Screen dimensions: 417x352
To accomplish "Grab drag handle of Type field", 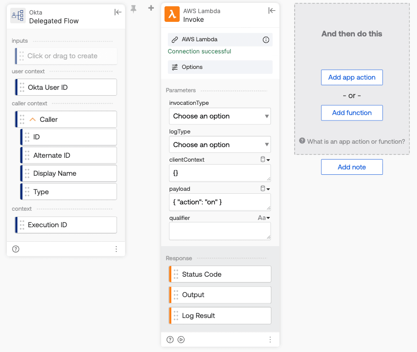I will click(27, 192).
